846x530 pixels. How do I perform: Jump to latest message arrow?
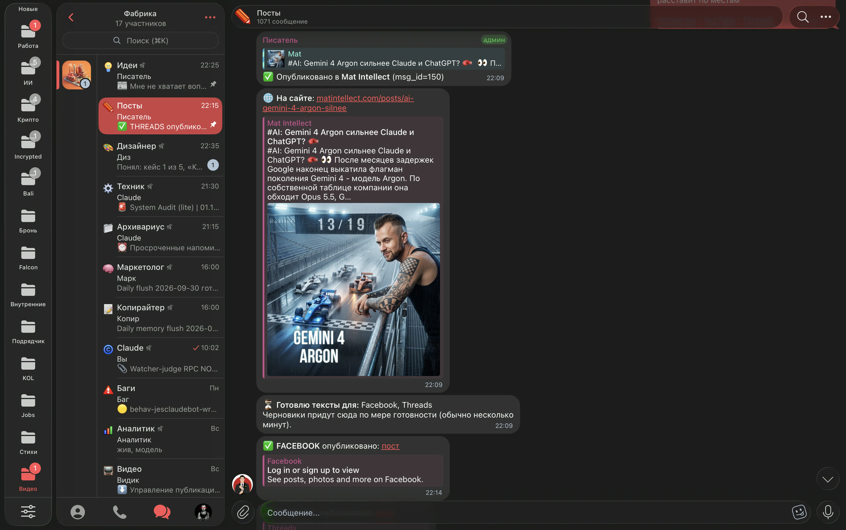coord(827,479)
